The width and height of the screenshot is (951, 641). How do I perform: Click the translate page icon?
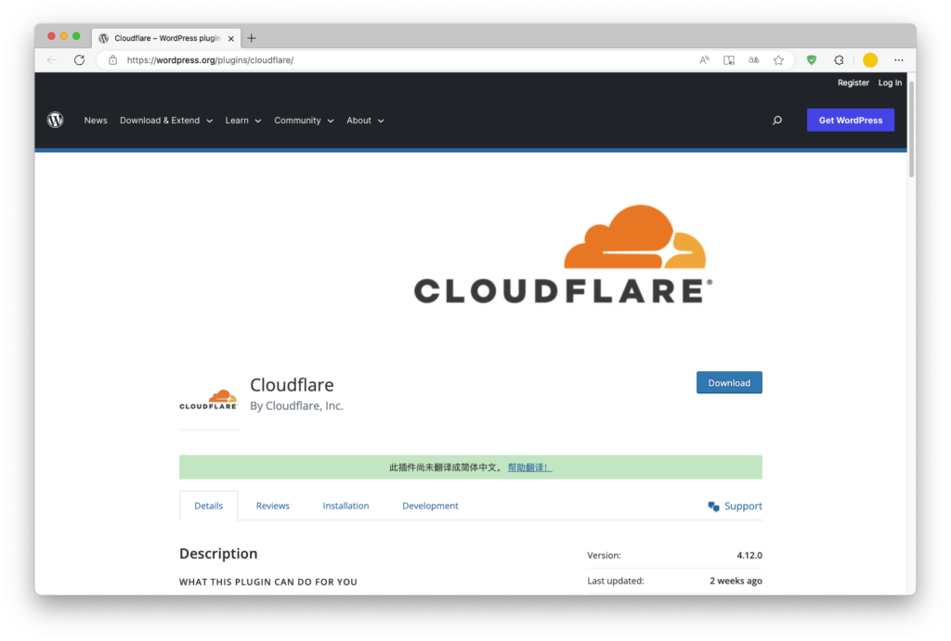click(x=754, y=60)
